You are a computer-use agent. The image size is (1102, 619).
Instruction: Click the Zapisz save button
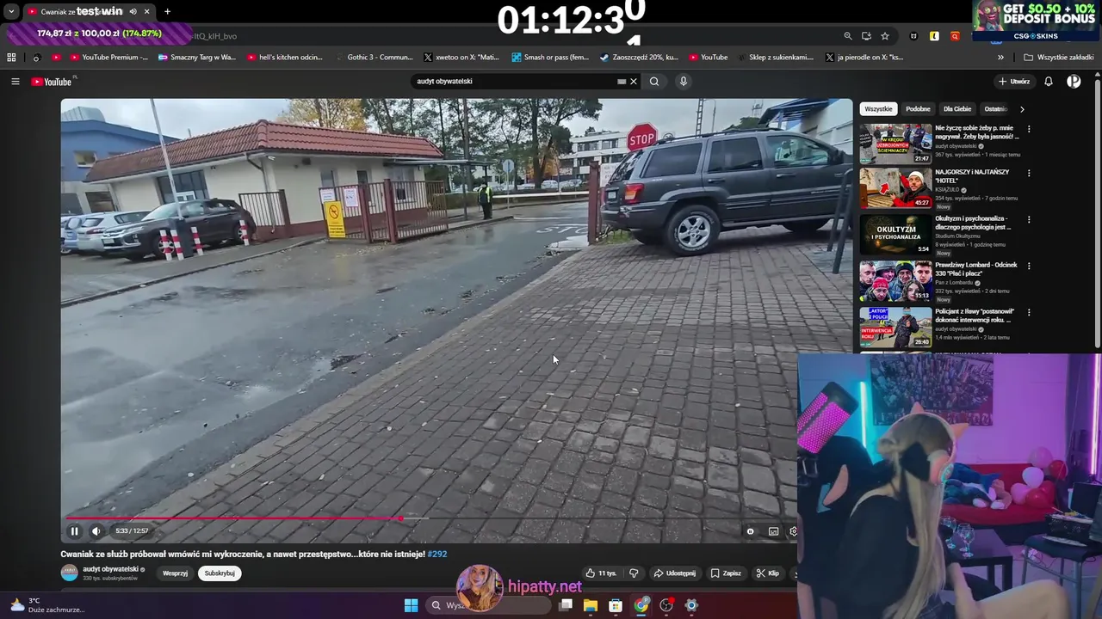point(726,573)
